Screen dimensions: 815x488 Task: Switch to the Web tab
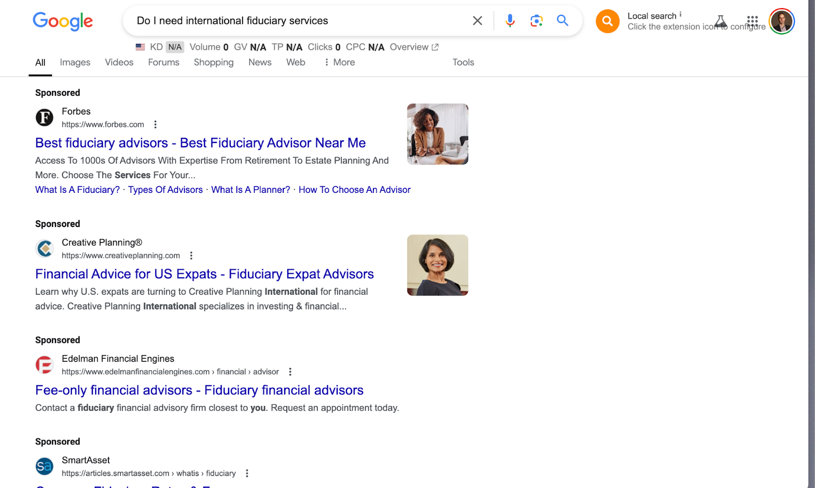295,62
